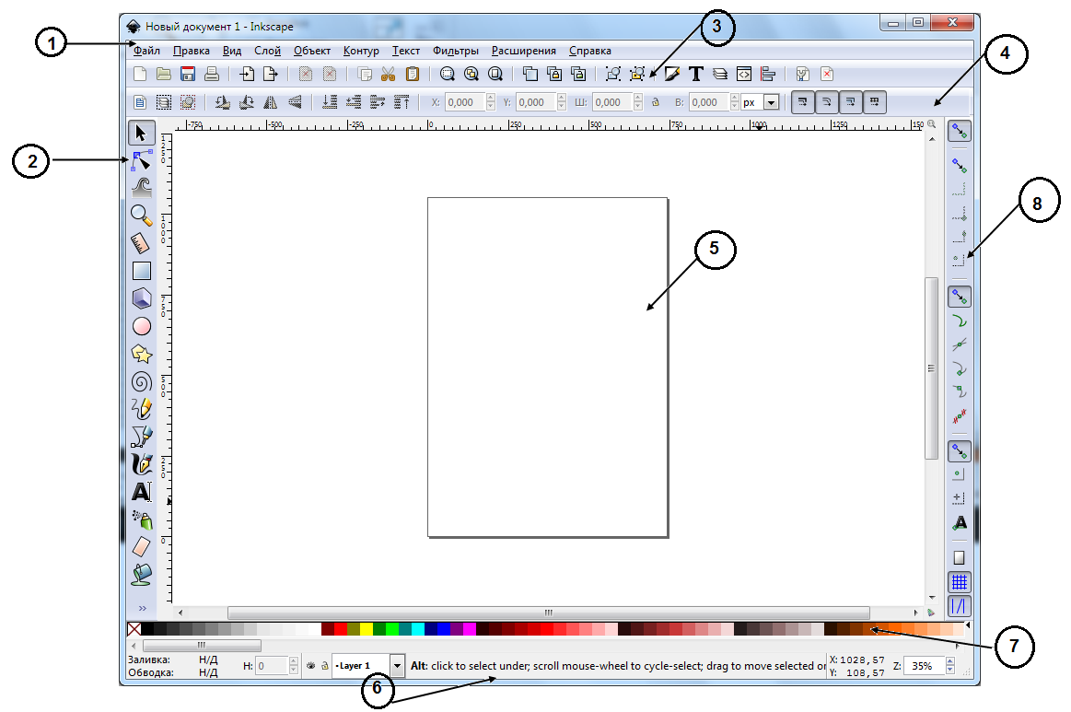The image size is (1071, 712).
Task: Click the Cut scissors icon
Action: [388, 75]
